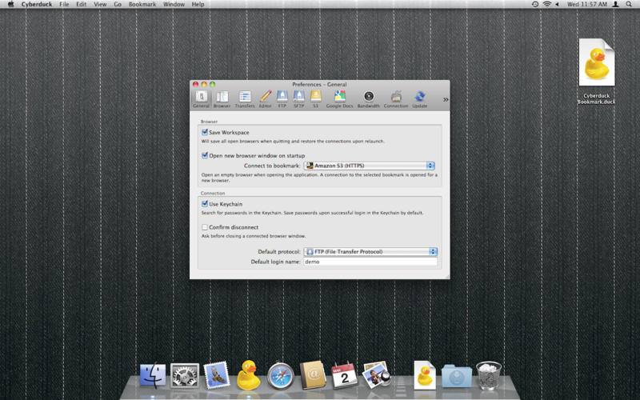This screenshot has height=400, width=640.
Task: Expand the Default protocol dropdown
Action: tap(370, 251)
